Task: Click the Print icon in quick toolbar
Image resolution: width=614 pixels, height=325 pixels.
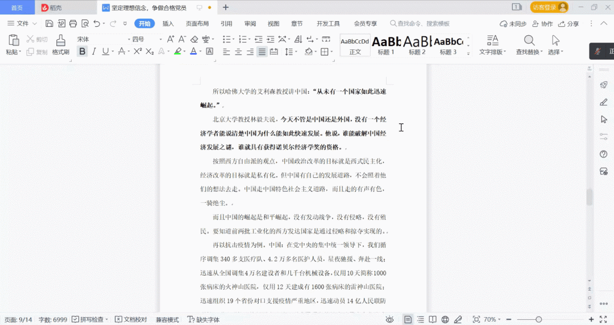Action: pos(73,24)
